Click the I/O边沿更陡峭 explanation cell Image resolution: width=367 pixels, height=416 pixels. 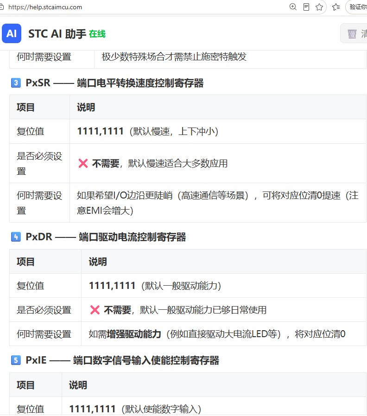point(217,203)
